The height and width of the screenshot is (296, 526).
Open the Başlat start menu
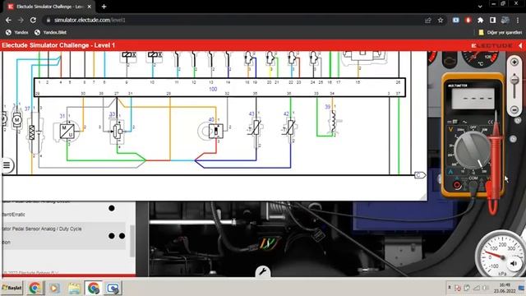[x=12, y=288]
